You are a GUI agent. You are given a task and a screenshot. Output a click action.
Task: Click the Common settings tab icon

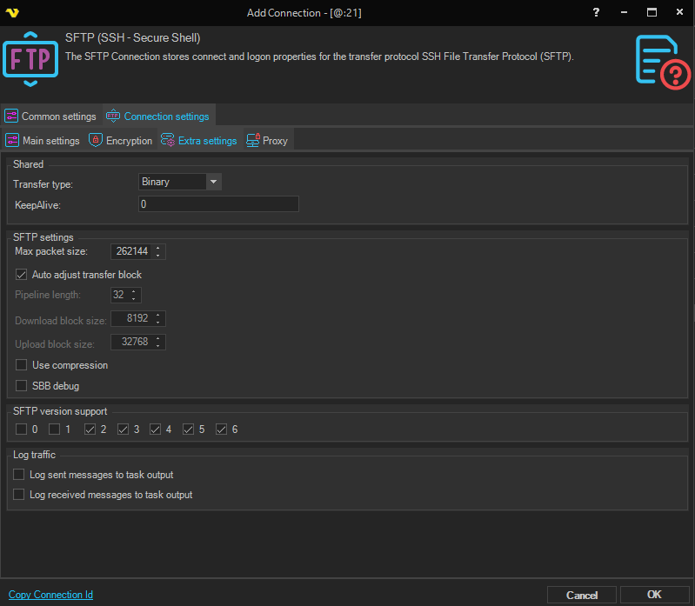(x=11, y=117)
